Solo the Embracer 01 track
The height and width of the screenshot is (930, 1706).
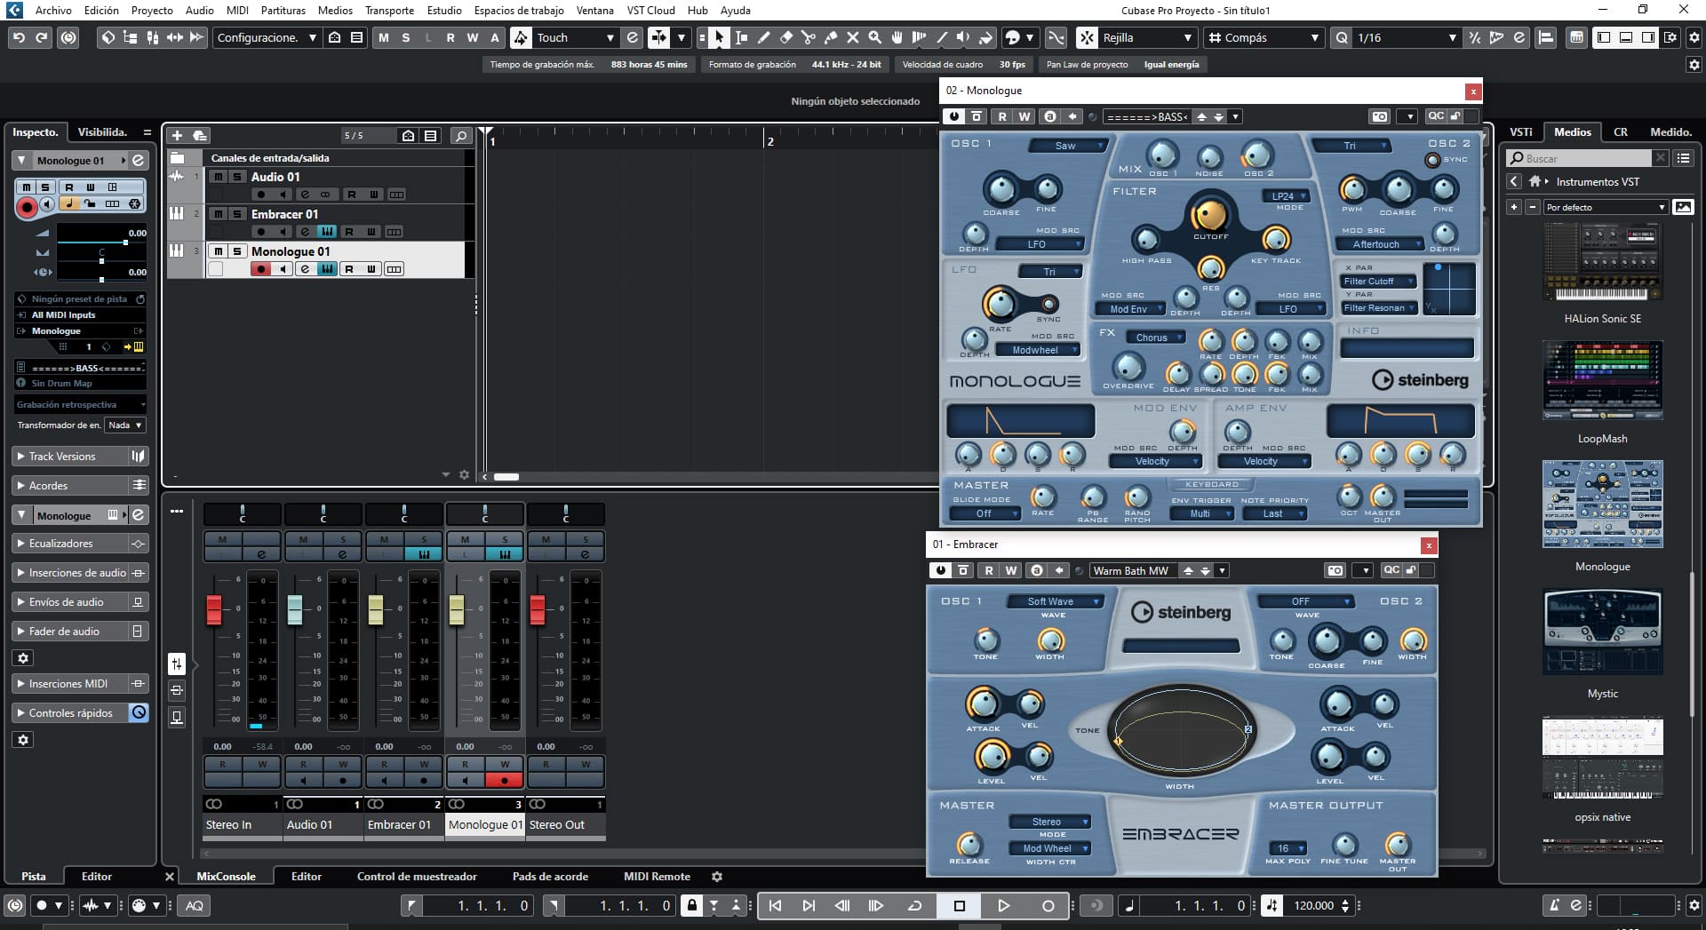point(236,213)
